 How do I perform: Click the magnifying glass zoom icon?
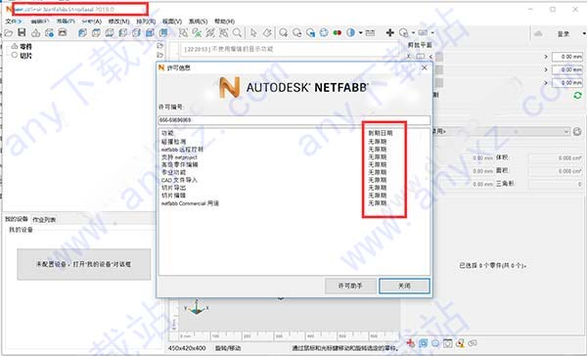[x=237, y=33]
